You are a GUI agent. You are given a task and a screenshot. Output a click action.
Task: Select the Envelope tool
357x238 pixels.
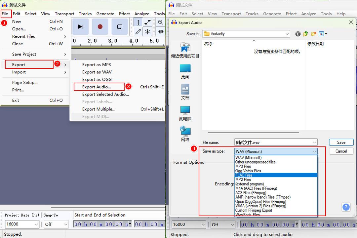147,22
